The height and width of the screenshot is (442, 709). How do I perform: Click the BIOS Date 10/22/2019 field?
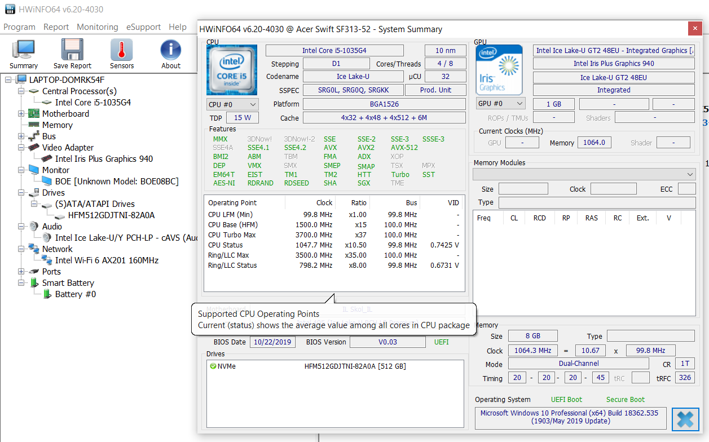(x=273, y=342)
